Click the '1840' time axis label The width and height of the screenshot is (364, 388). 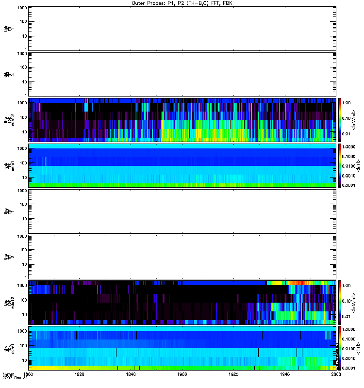point(131,374)
